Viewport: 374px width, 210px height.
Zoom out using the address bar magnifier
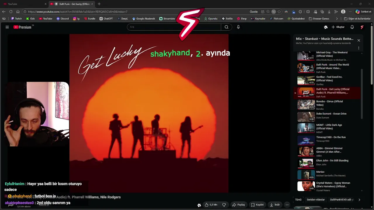[268, 12]
